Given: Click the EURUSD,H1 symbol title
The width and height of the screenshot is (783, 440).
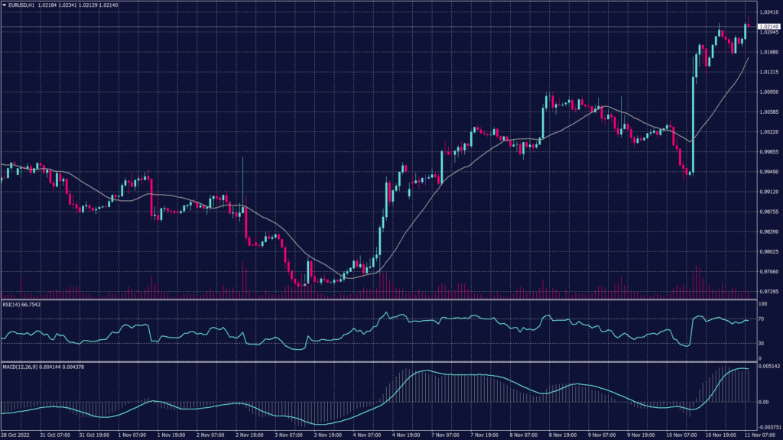Looking at the screenshot, I should (21, 5).
